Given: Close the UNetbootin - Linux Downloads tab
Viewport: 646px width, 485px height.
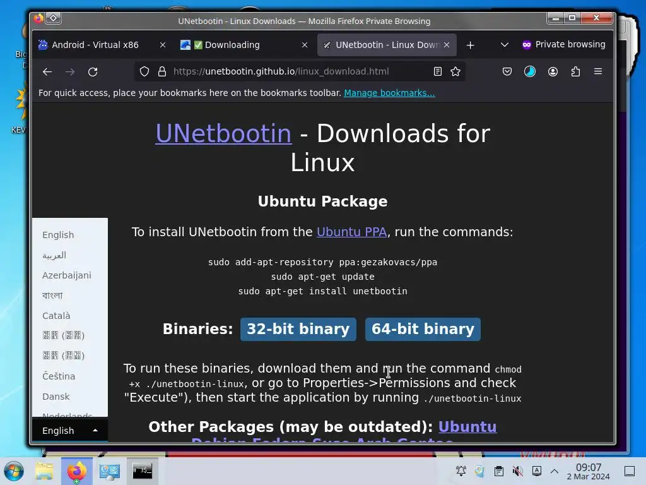Looking at the screenshot, I should tap(447, 45).
